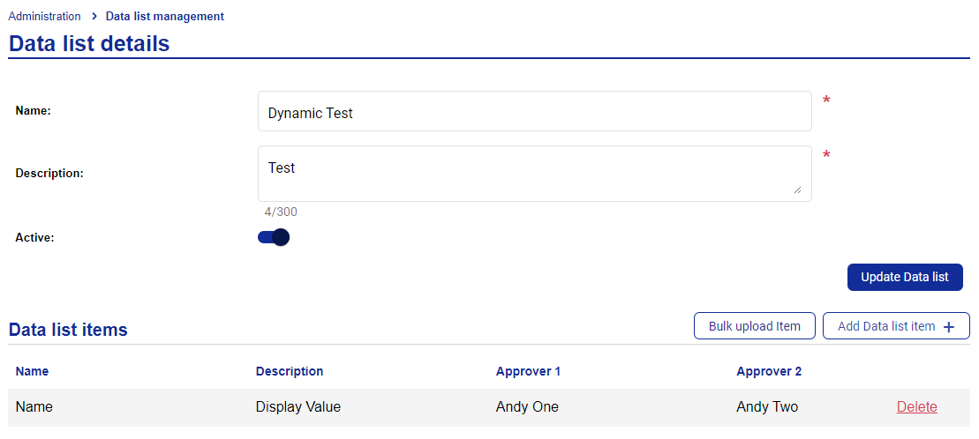
Task: Toggle the Active switch off
Action: (274, 237)
